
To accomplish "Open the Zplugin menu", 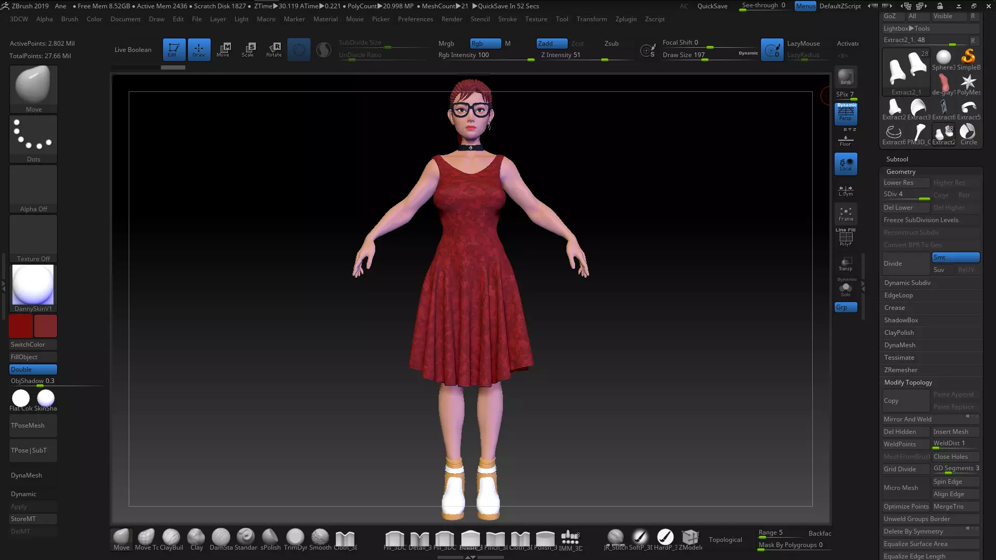I will (x=626, y=19).
